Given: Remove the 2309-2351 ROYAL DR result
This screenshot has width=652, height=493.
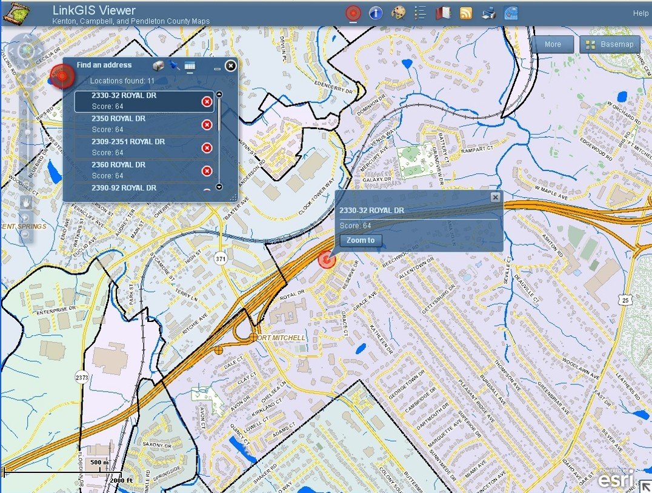Looking at the screenshot, I should (x=207, y=148).
